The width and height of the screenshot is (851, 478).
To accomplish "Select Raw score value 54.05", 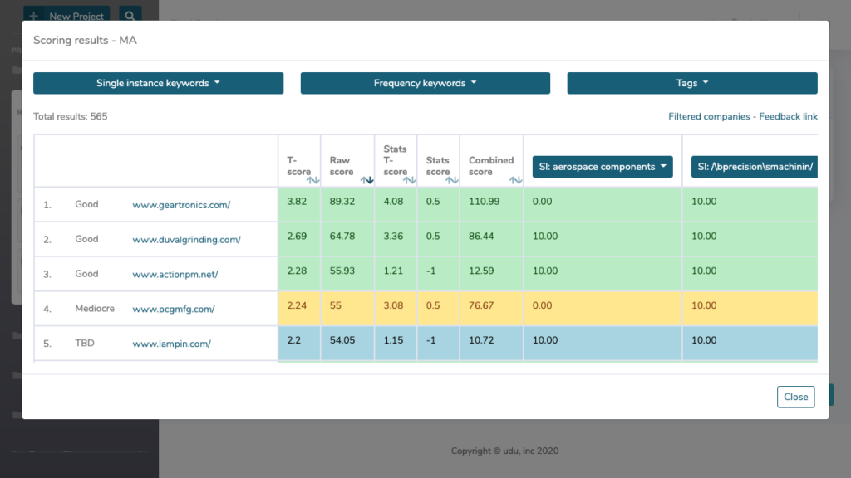I will click(342, 340).
